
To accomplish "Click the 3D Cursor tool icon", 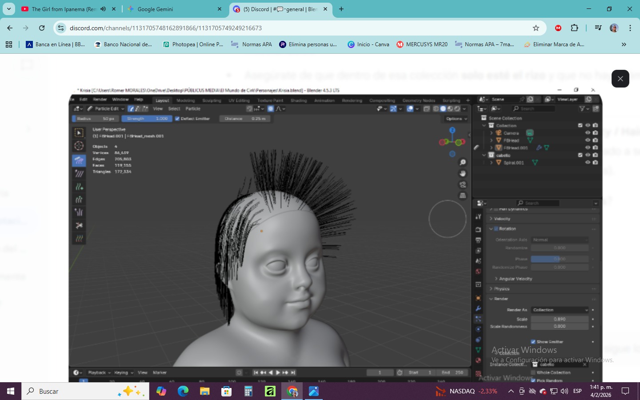I will (x=79, y=146).
